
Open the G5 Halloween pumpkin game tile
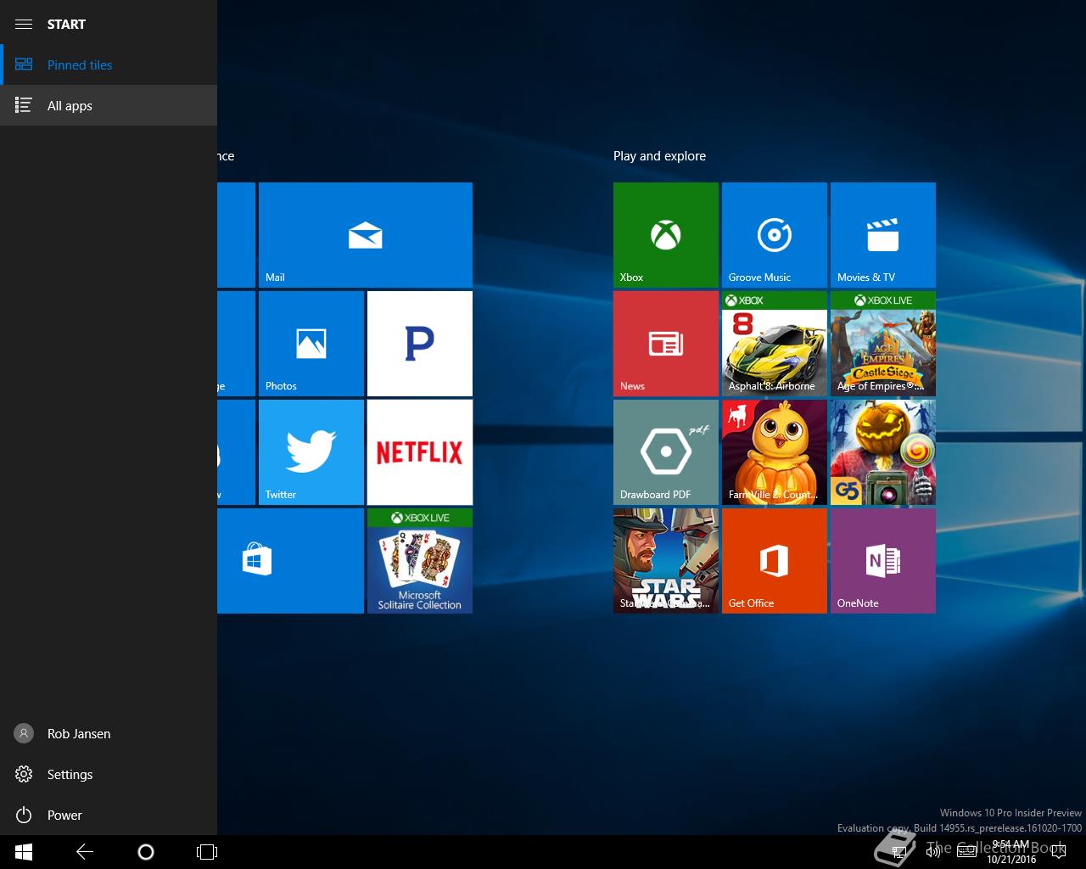coord(883,452)
